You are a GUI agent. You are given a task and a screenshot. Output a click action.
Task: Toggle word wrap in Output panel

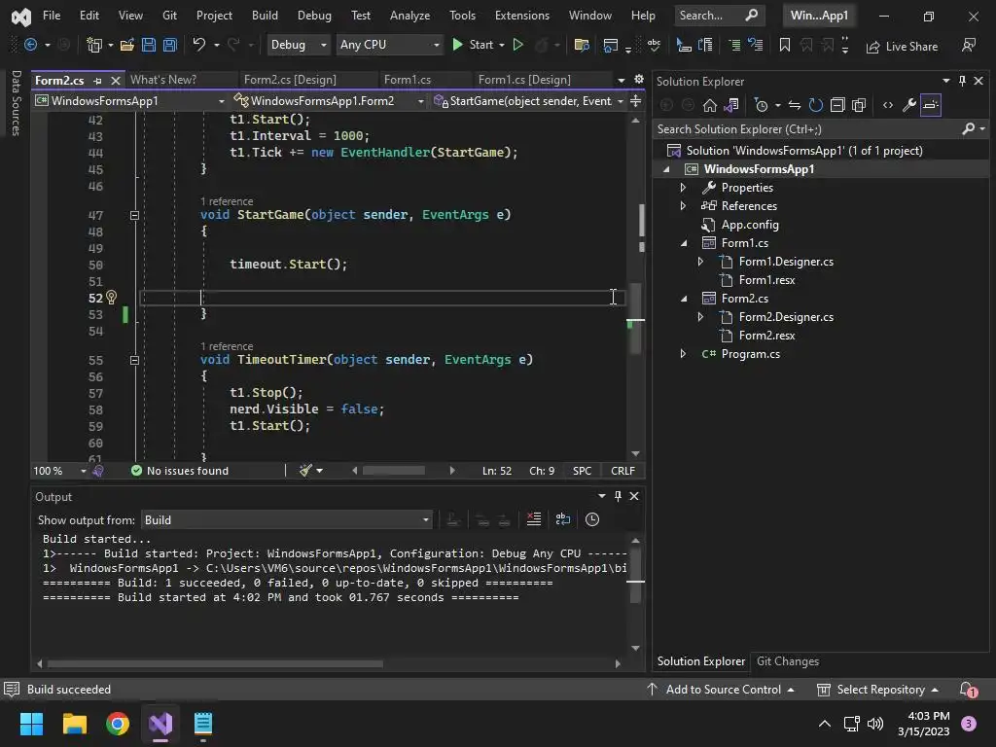tap(562, 519)
